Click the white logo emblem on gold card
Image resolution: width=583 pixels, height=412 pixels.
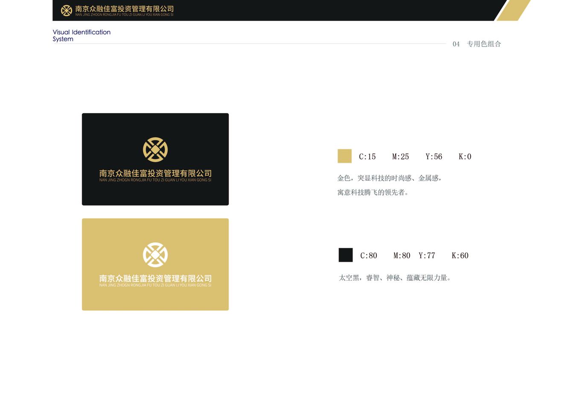click(x=155, y=255)
